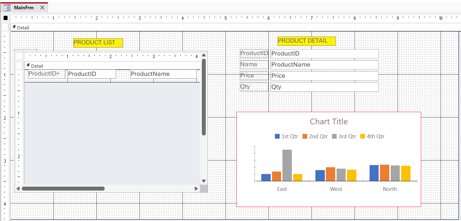This screenshot has width=461, height=221.
Task: Click the subform scroll up arrow
Action: pyautogui.click(x=204, y=55)
